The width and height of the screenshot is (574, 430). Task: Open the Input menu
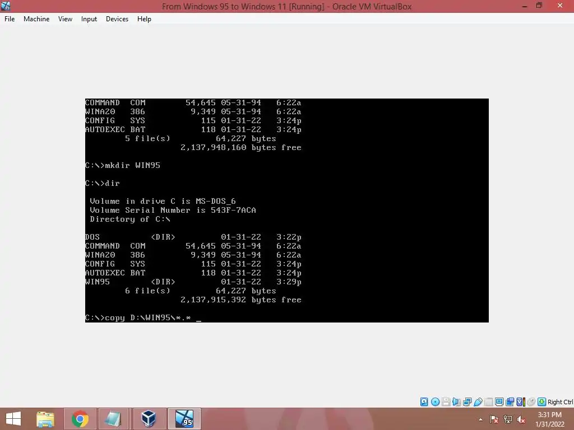coord(89,19)
